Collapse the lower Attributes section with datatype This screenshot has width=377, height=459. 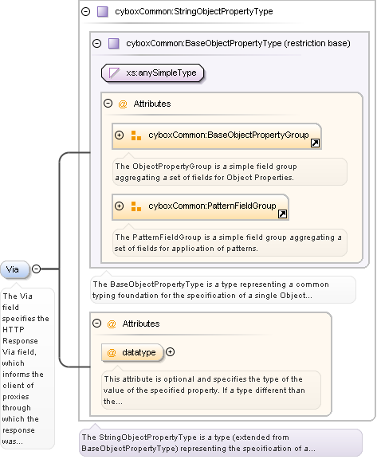tap(97, 324)
